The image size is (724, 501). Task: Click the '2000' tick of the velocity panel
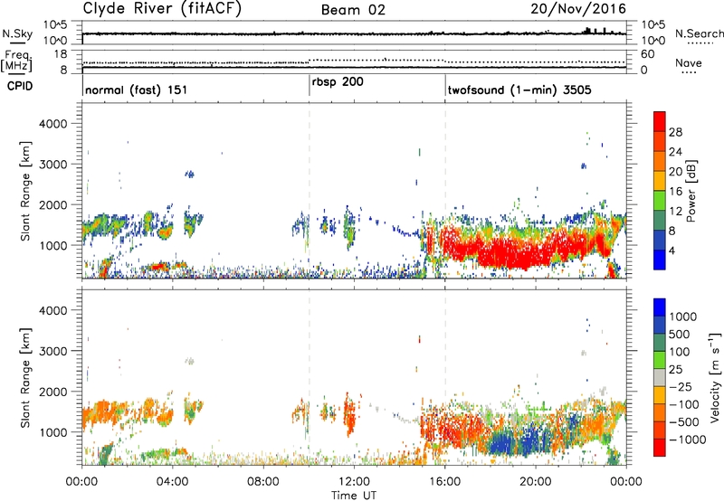[x=52, y=392]
